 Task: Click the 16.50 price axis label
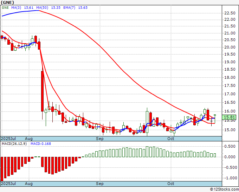tap(230, 102)
